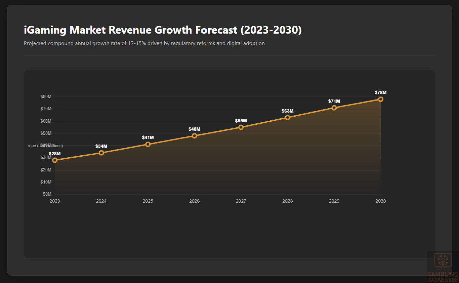Image resolution: width=459 pixels, height=283 pixels.
Task: Click the $10M y-axis tick label
Action: [46, 182]
